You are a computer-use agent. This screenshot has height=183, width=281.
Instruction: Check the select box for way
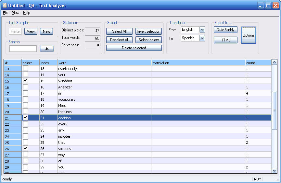click(25, 154)
